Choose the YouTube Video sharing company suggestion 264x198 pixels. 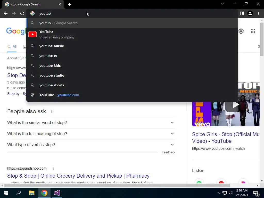(132, 34)
